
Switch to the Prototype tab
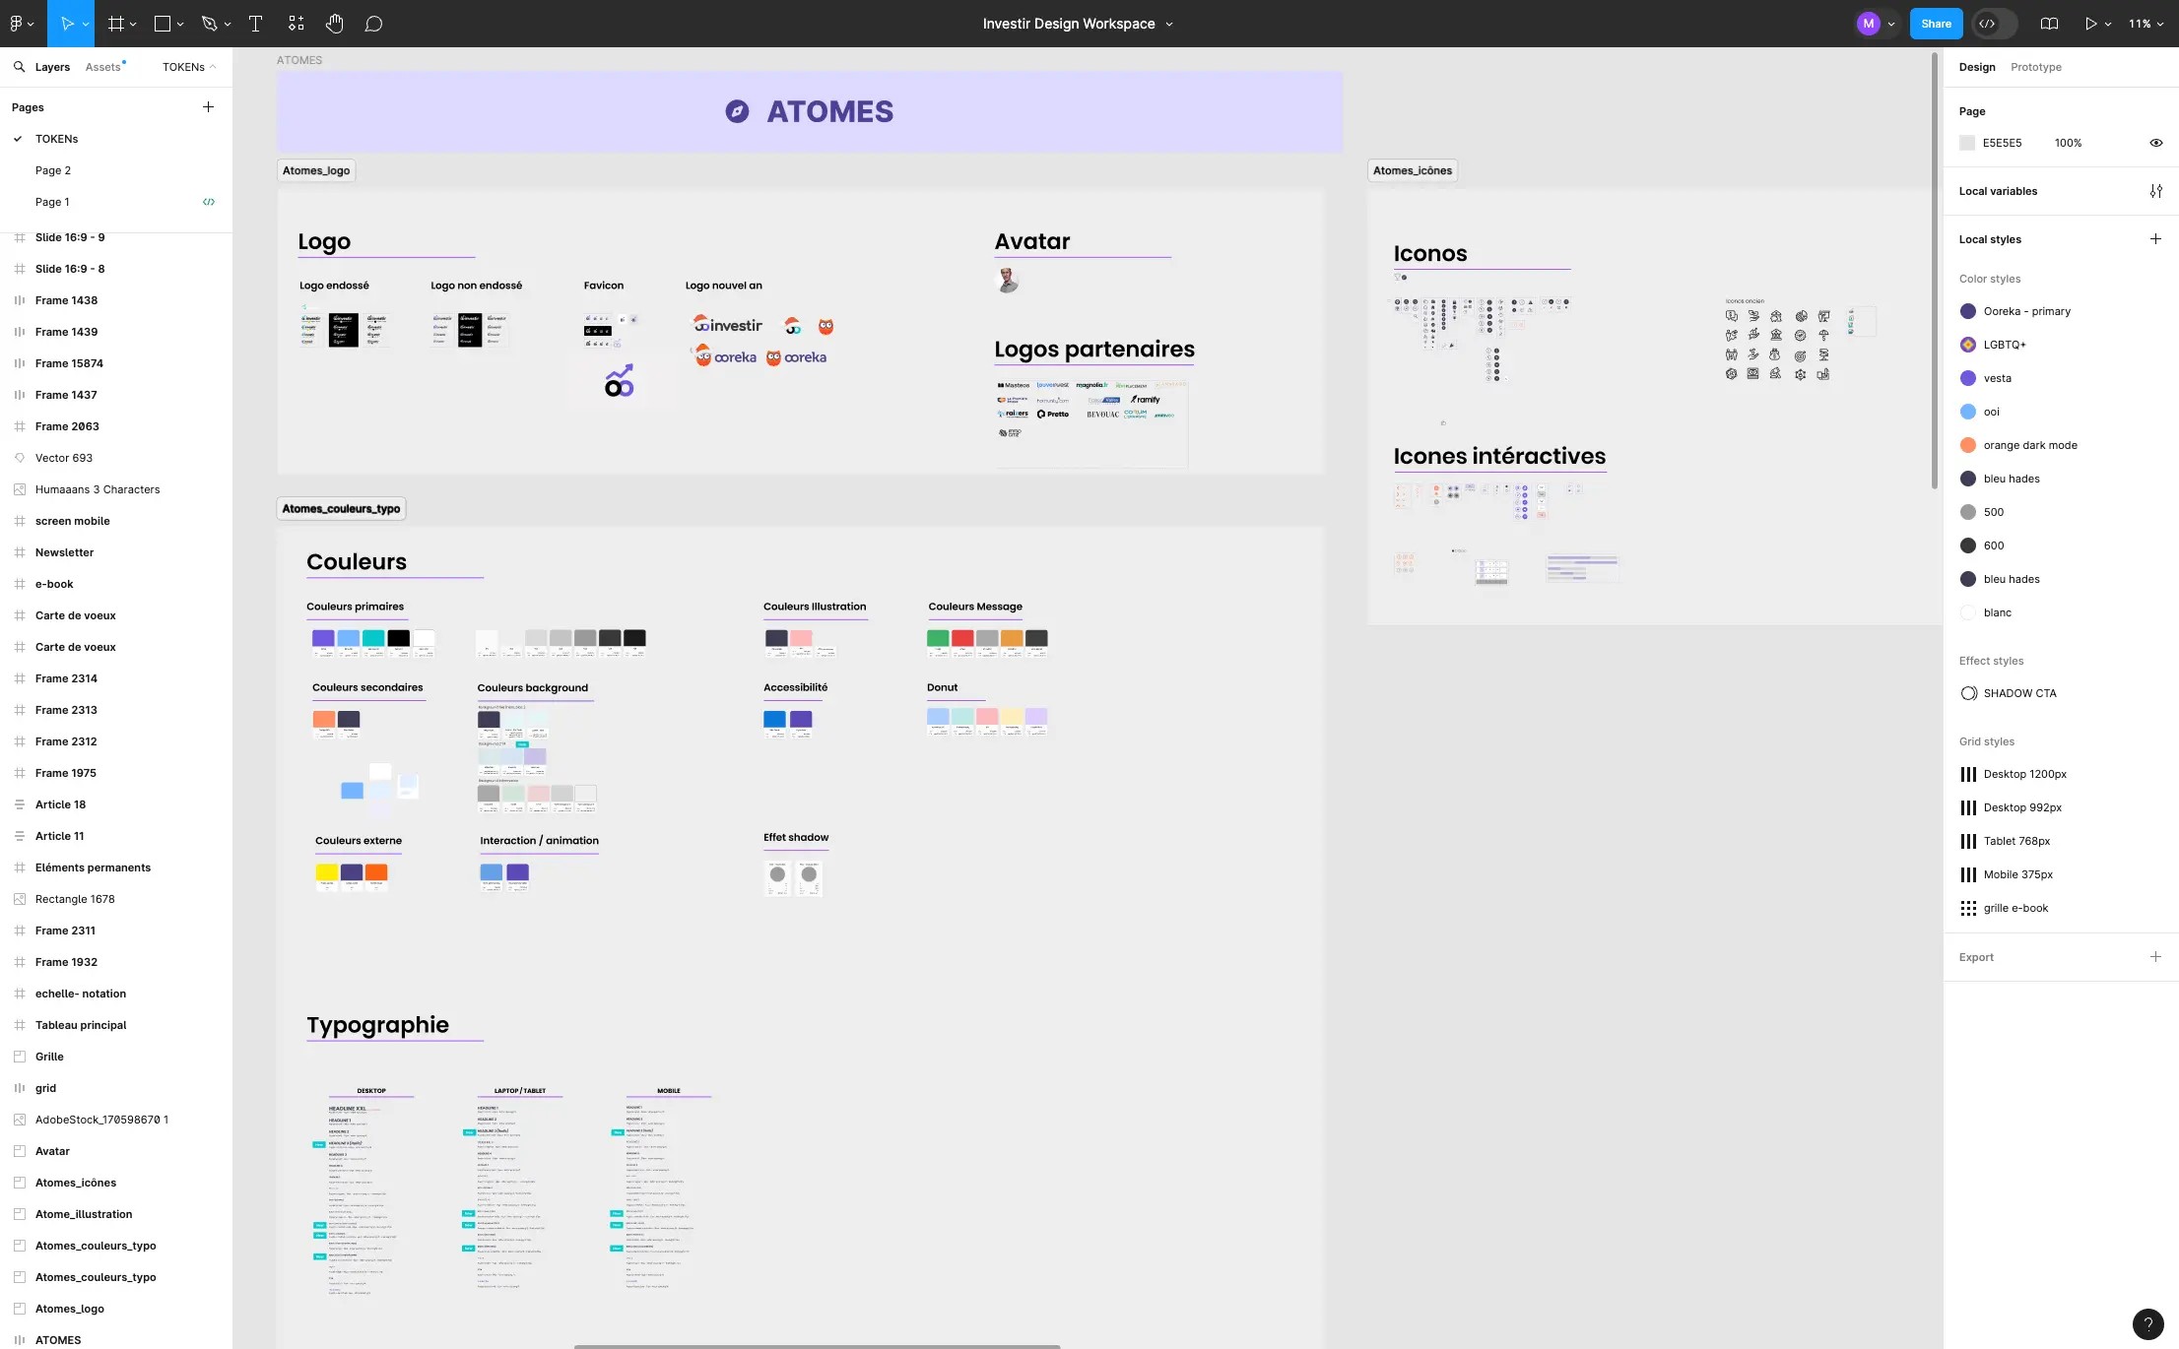click(x=2035, y=67)
